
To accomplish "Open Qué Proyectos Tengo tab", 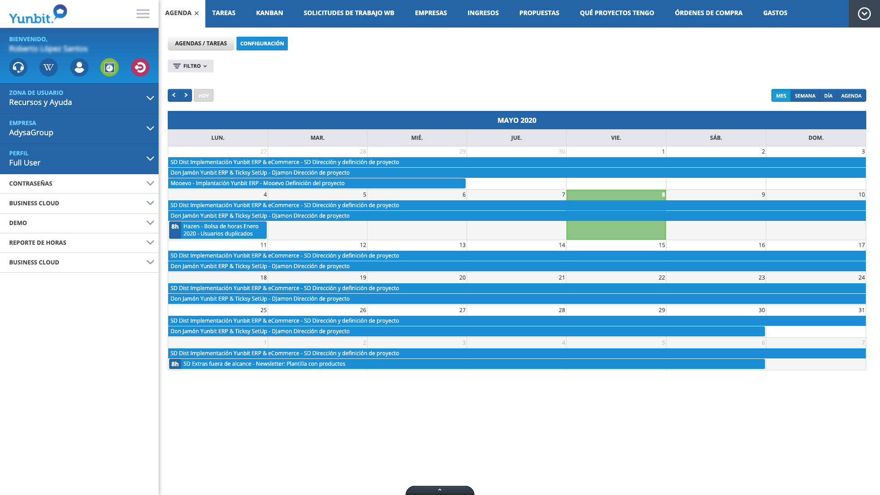I will pos(617,13).
